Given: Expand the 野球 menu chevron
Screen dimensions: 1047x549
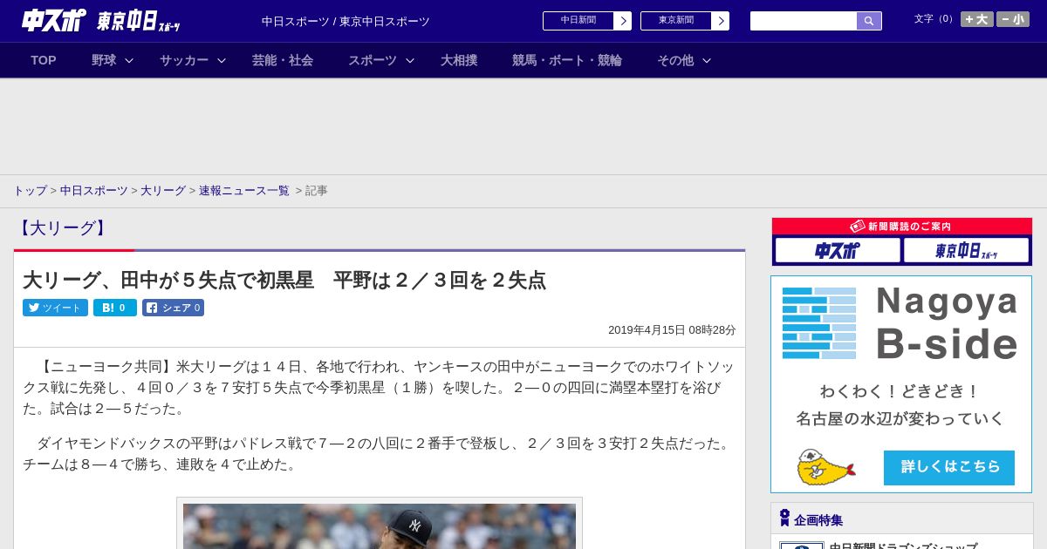Looking at the screenshot, I should [129, 60].
